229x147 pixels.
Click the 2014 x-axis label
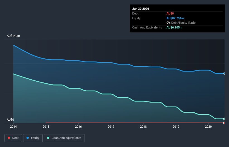(13, 127)
